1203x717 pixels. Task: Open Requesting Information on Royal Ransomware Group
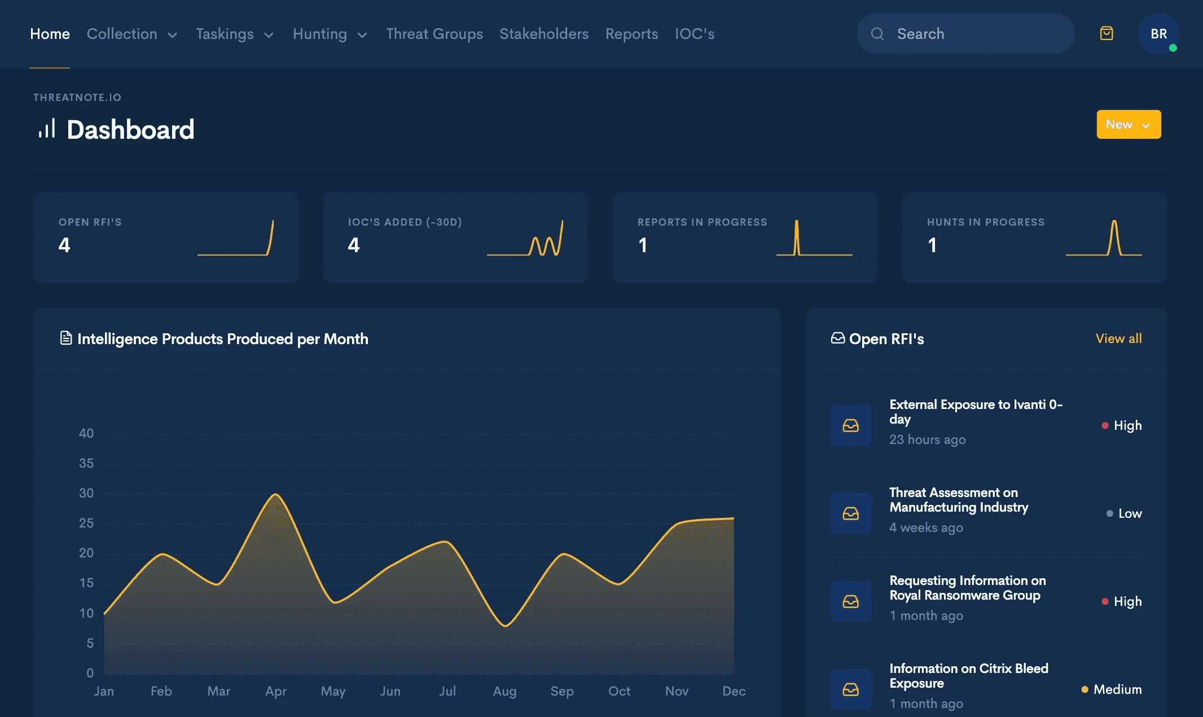(968, 588)
